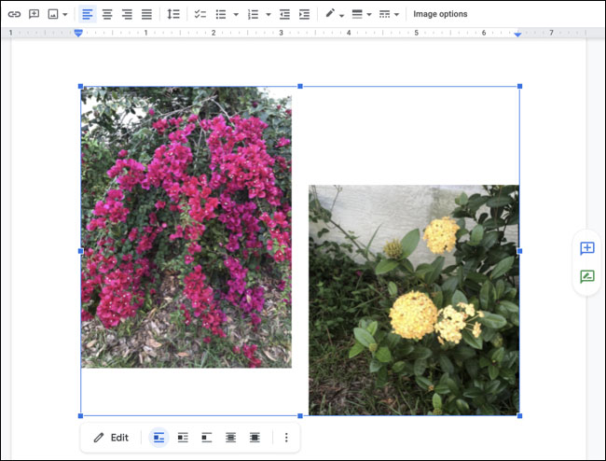Click the right indent marker on ruler
This screenshot has height=461, width=606.
pyautogui.click(x=517, y=34)
